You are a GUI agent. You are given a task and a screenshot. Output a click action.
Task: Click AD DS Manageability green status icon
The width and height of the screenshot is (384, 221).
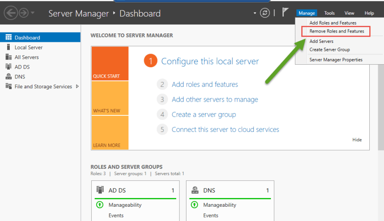[x=100, y=205]
